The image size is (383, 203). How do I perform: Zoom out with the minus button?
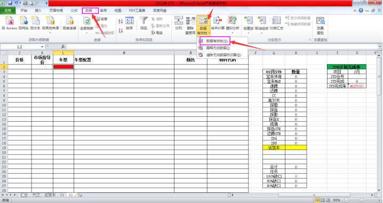tap(347, 200)
